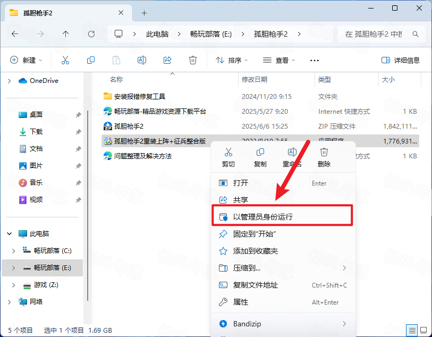Go up one folder level

65,34
